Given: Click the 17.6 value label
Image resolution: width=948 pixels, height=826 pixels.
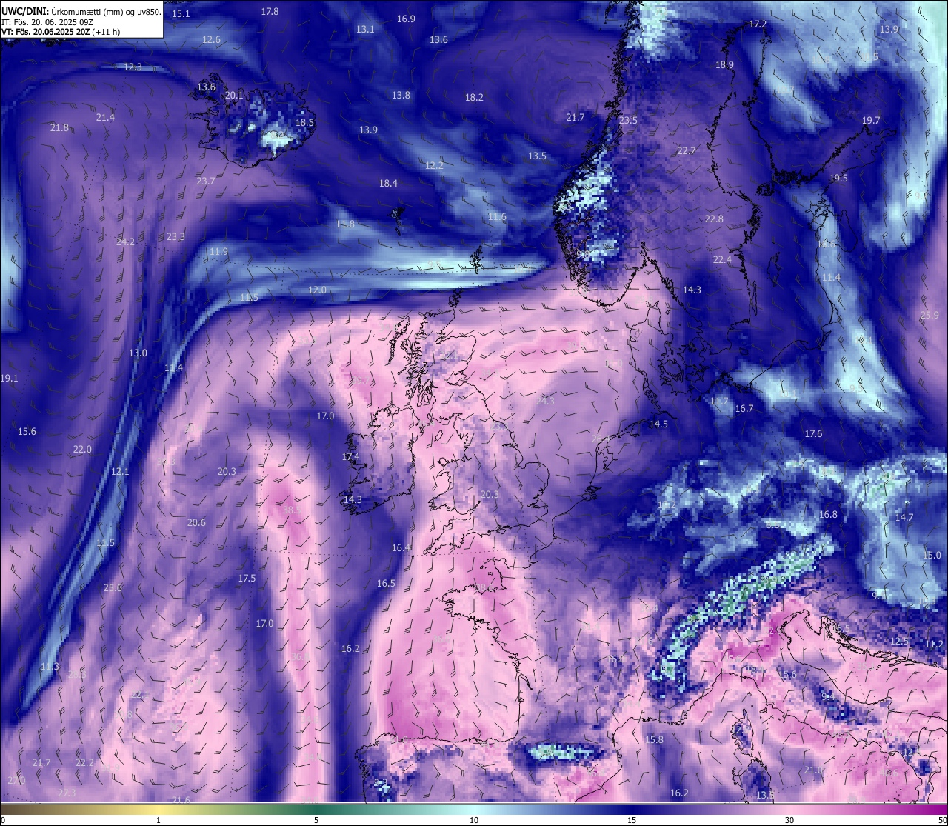Looking at the screenshot, I should (813, 433).
